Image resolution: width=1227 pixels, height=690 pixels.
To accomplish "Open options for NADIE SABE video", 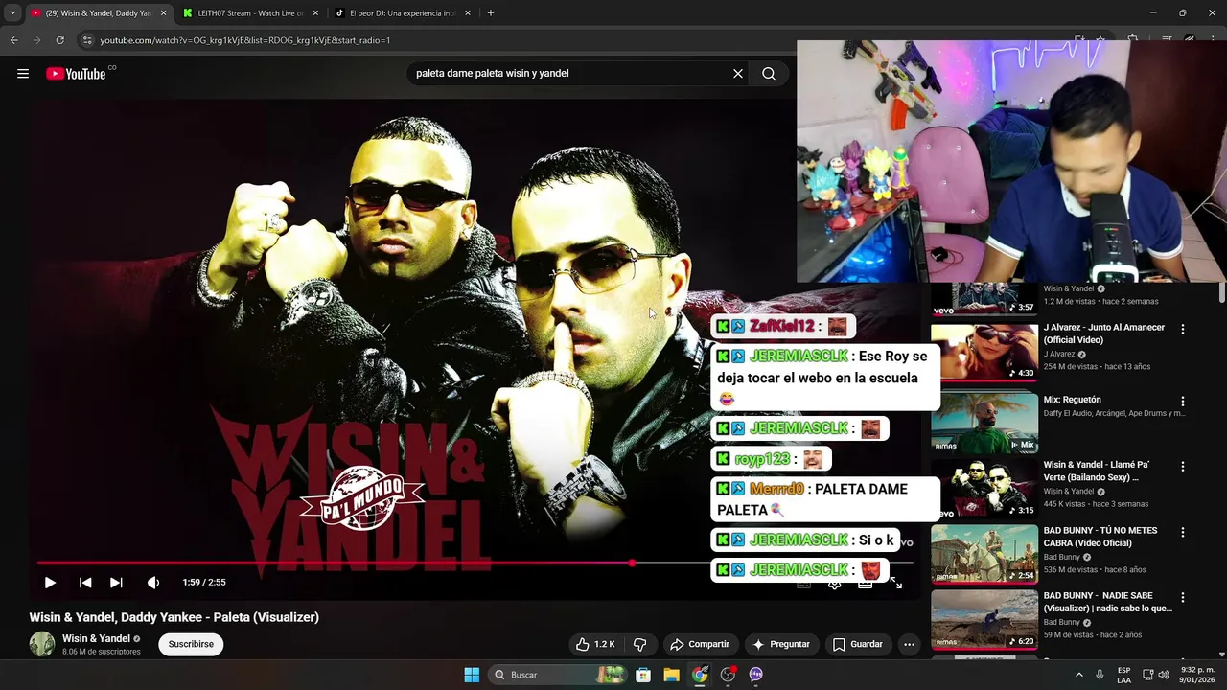I will point(1182,597).
